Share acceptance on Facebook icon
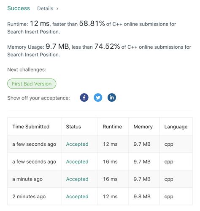The width and height of the screenshot is (200, 211). coord(84,97)
